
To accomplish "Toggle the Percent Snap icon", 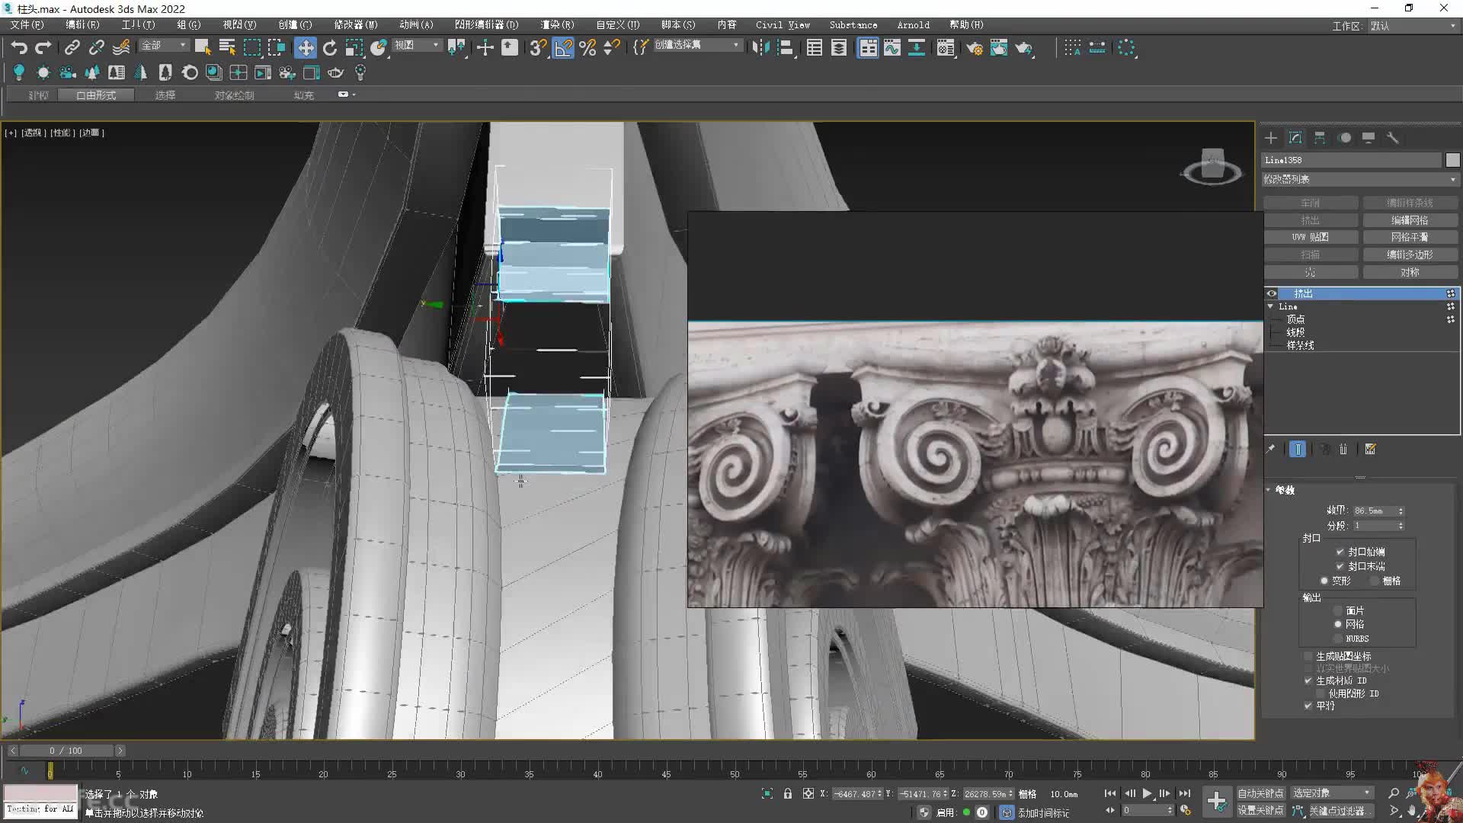I will click(x=587, y=48).
